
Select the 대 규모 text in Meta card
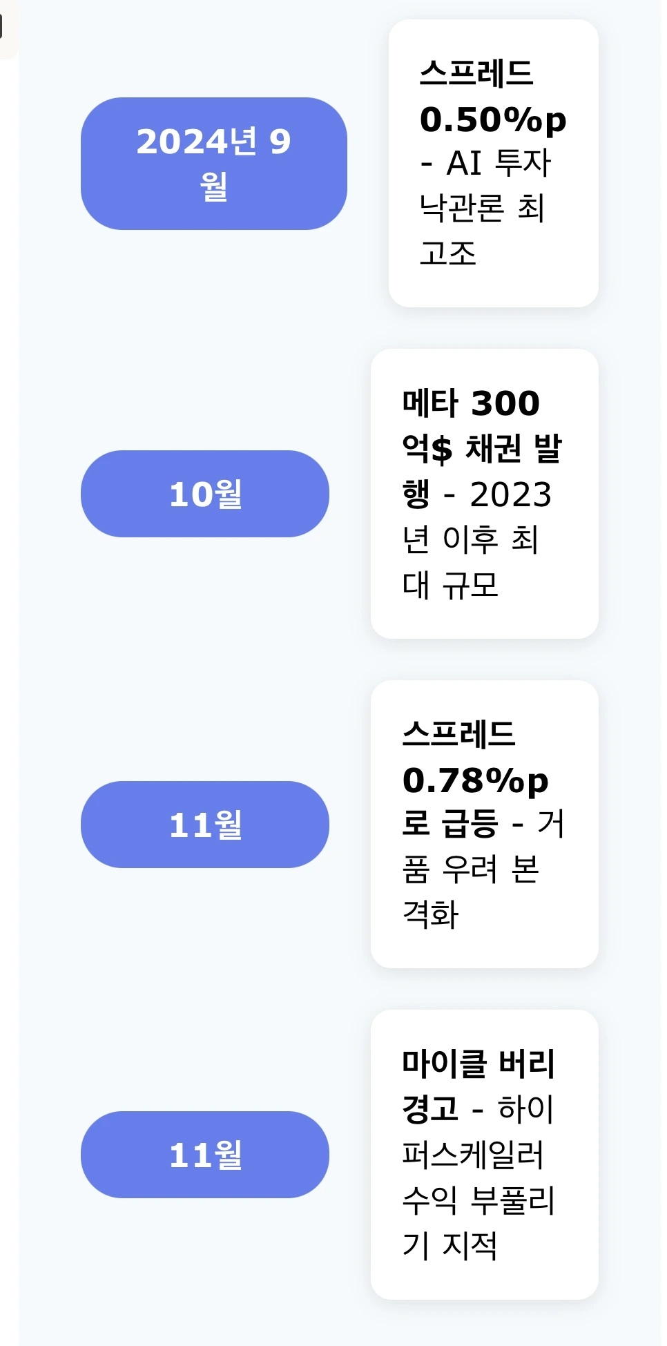tap(450, 585)
